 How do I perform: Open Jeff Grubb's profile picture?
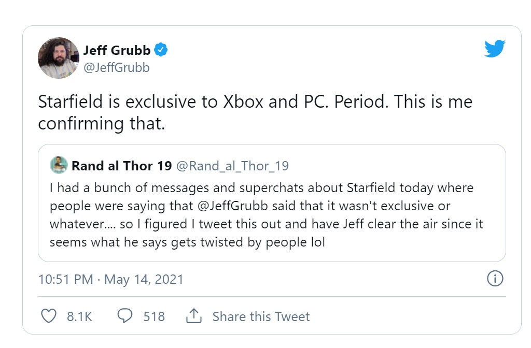click(x=59, y=58)
